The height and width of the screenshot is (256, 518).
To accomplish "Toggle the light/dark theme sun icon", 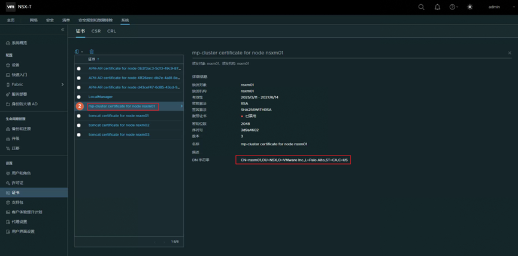I will [469, 7].
